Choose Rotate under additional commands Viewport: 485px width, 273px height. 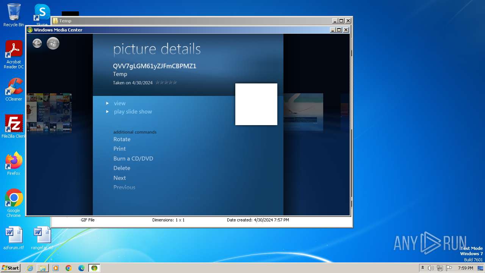tap(122, 139)
